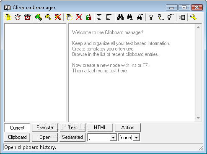Switch to the HTML tab
The height and width of the screenshot is (154, 207).
(100, 127)
